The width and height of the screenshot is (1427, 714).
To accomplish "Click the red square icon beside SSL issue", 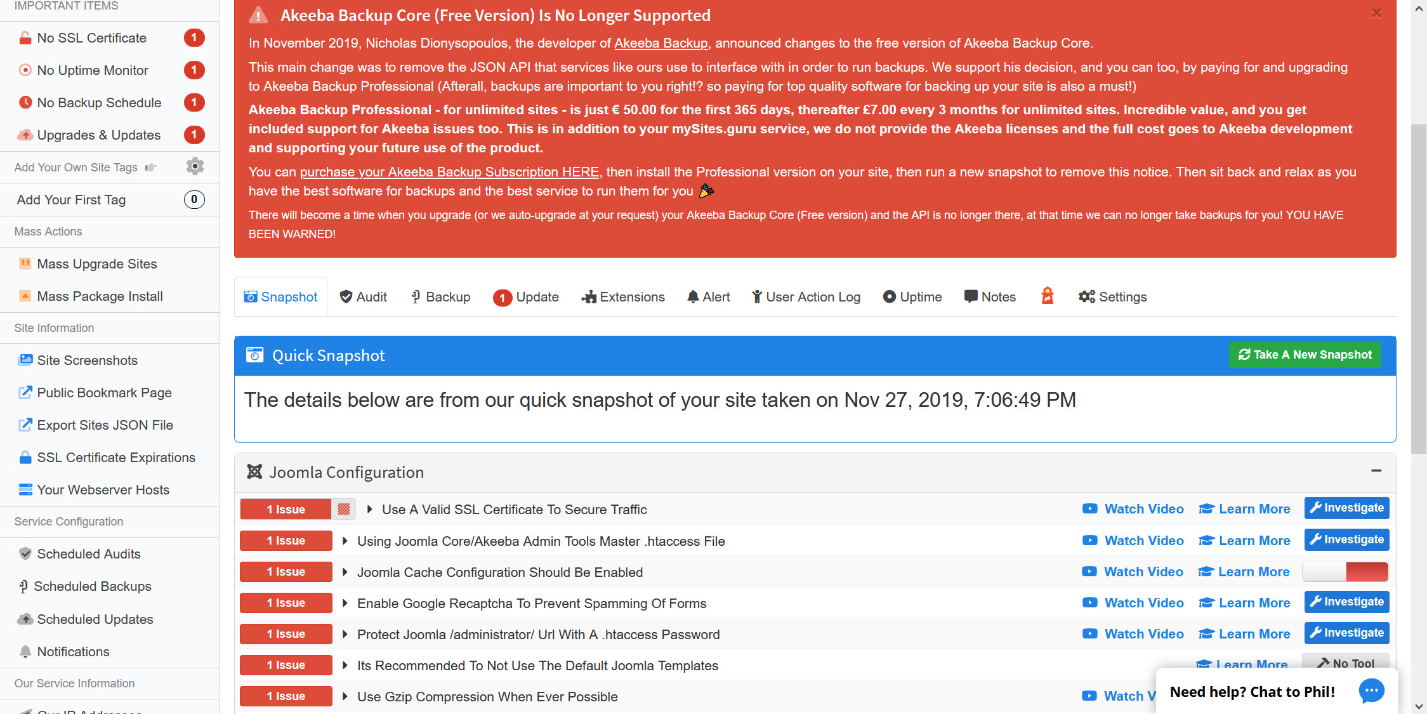I will (x=344, y=509).
